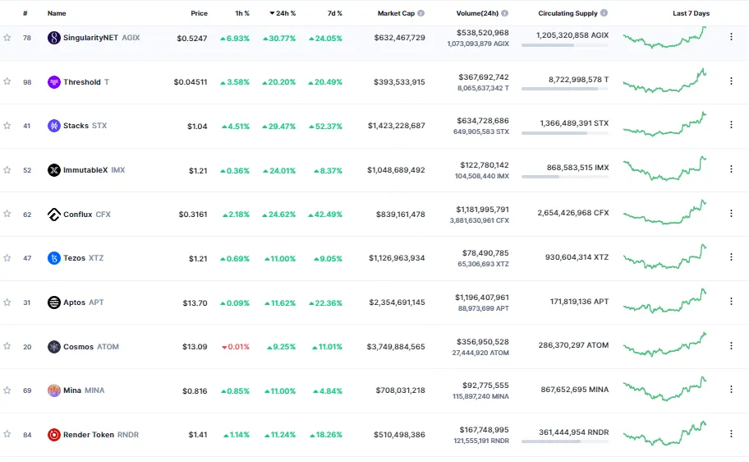Click the Stacks circulating supply progress bar
The image size is (749, 462).
point(565,133)
